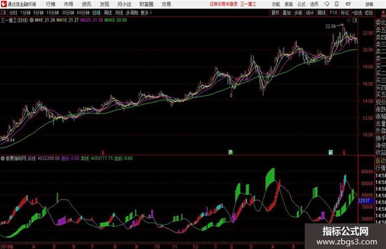Click the 返回 back button
Image resolution: width=386 pixels, height=249 pixels.
click(369, 13)
